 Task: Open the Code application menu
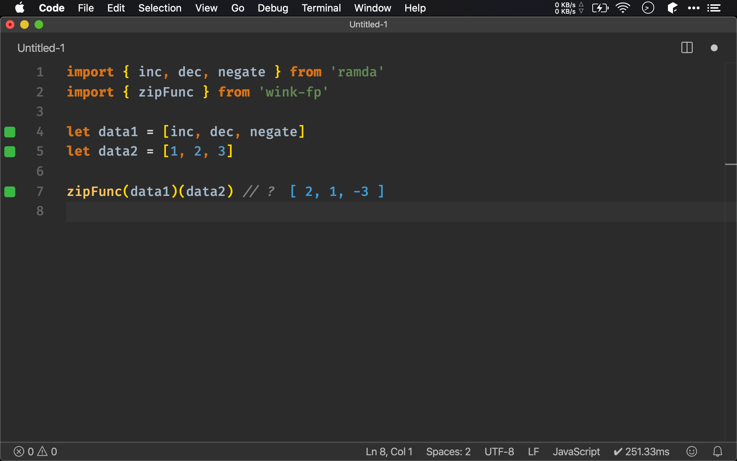point(51,8)
